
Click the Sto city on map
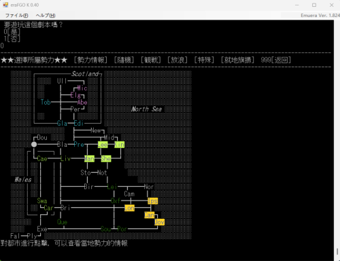(x=86, y=173)
